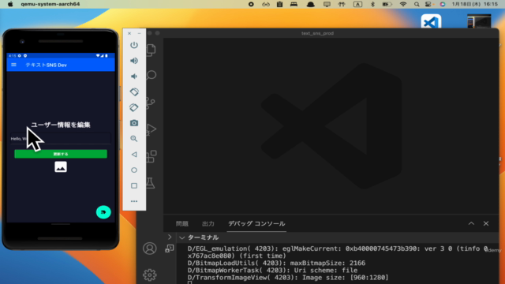Screen dimensions: 505x284
Task: Click the emulator toolbar close X button
Action: (x=129, y=33)
